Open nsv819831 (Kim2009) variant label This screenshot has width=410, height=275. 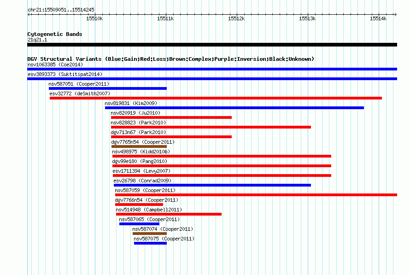131,103
